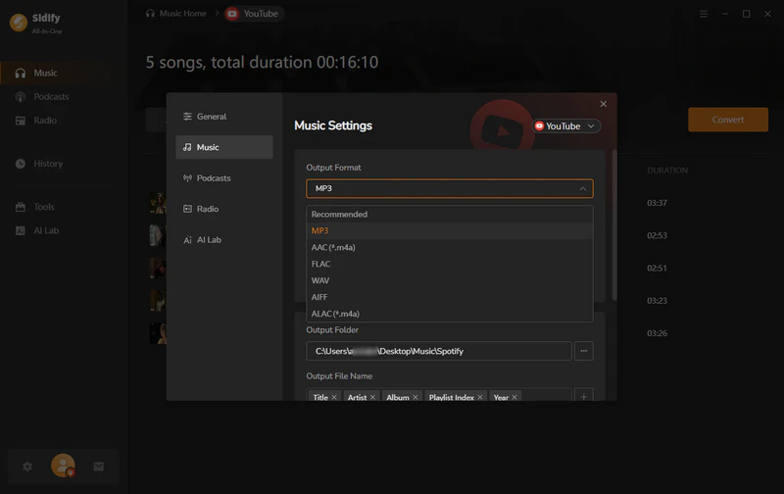Click the YouTube breadcrumb
The image size is (784, 494).
tap(254, 14)
